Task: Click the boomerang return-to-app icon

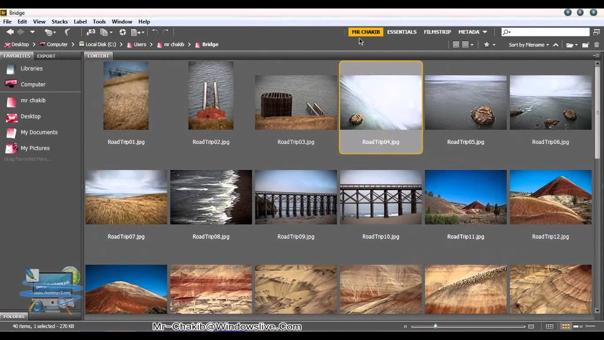Action: click(67, 32)
